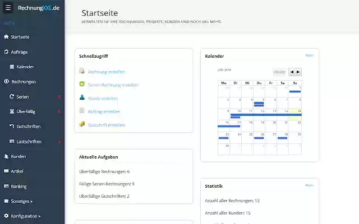
Task: Click the event bar starting on the 16th
Action: 229,126
